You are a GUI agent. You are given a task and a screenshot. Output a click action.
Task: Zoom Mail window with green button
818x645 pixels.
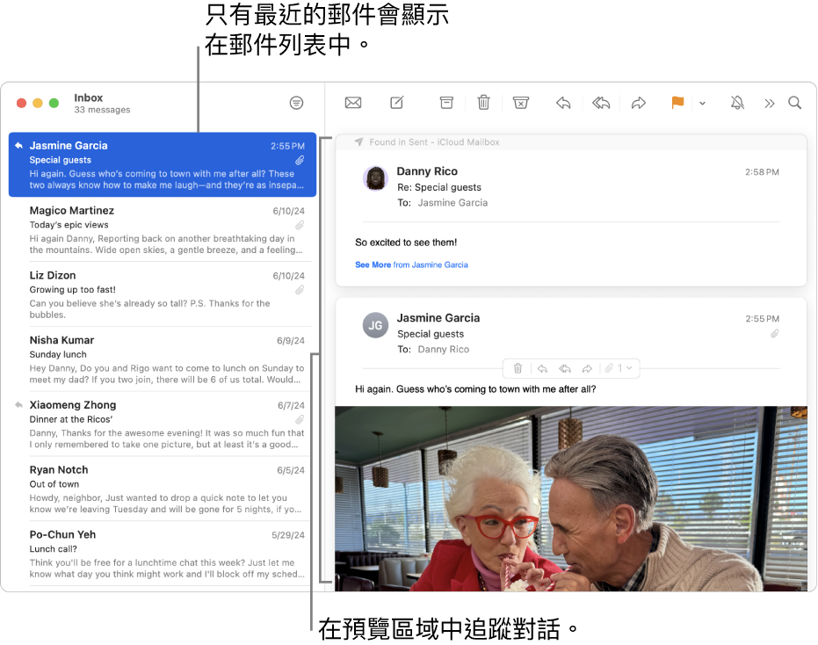coord(54,103)
